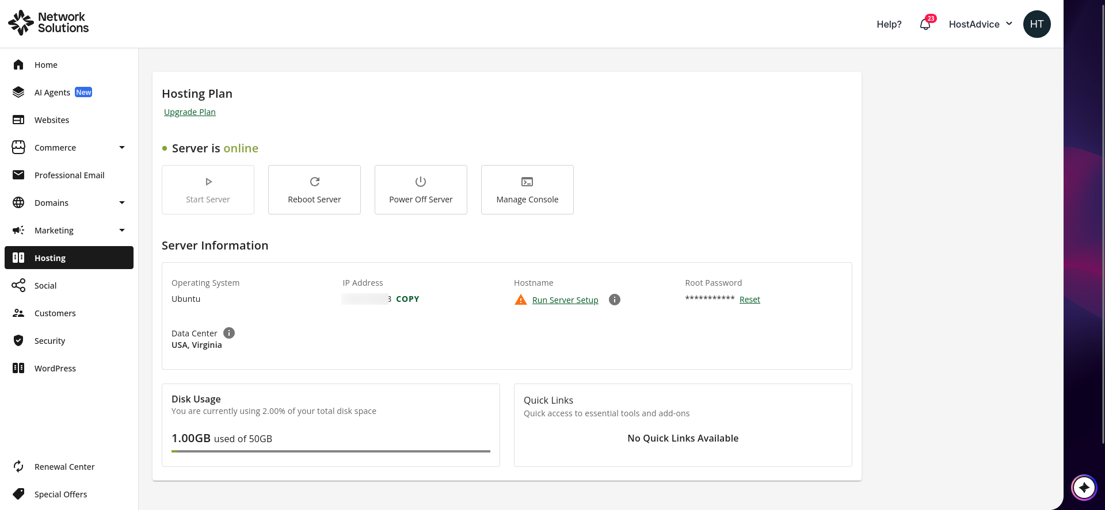The image size is (1105, 510).
Task: Click the Social share icon
Action: tap(18, 285)
